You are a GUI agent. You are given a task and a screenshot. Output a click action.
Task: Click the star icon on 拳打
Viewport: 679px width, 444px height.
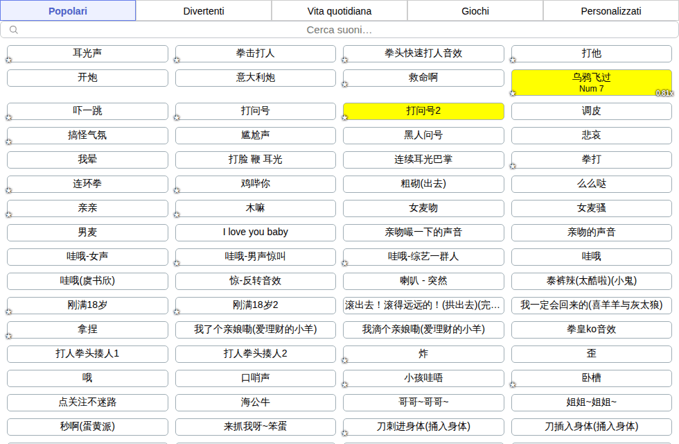pos(513,166)
